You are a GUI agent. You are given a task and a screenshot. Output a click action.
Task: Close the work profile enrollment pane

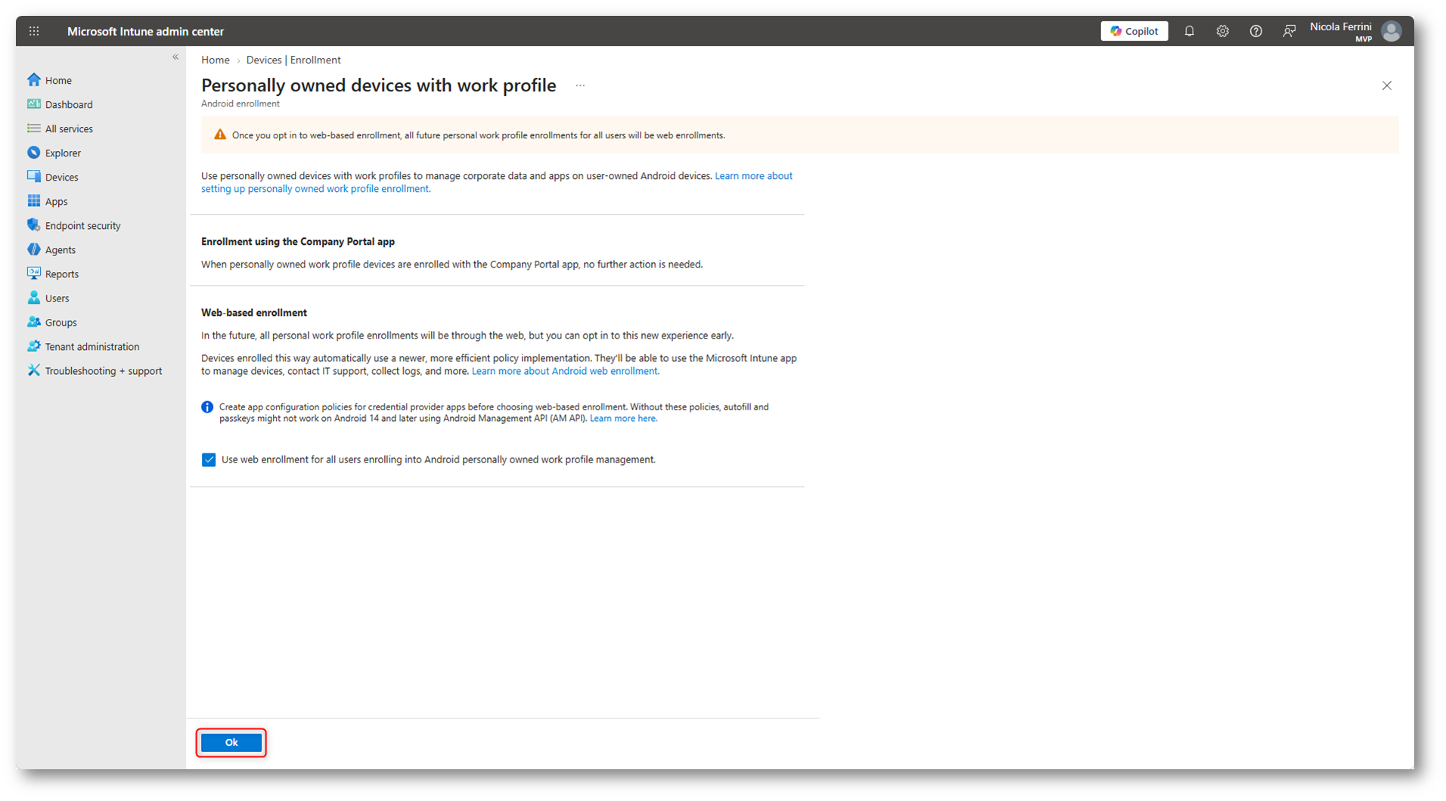(1387, 85)
